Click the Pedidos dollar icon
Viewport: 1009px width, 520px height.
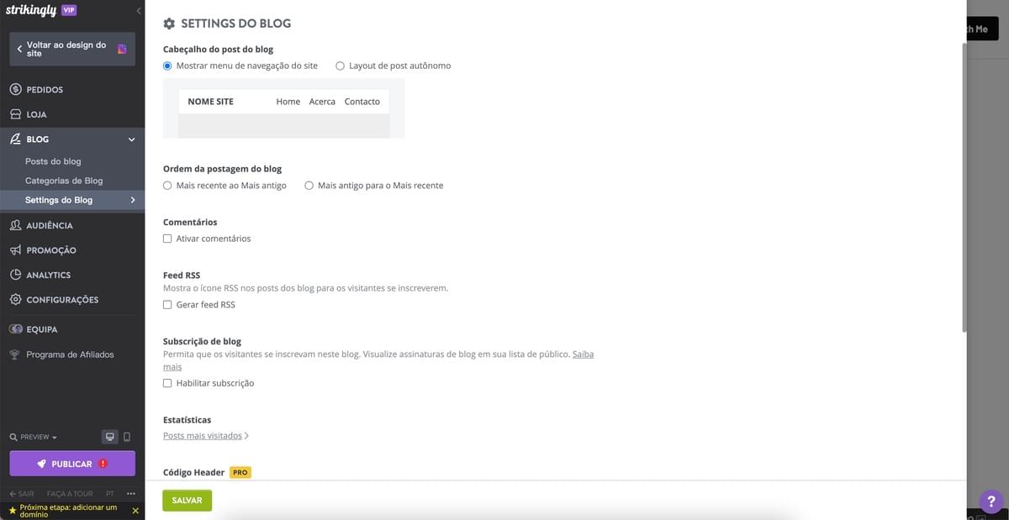click(15, 90)
